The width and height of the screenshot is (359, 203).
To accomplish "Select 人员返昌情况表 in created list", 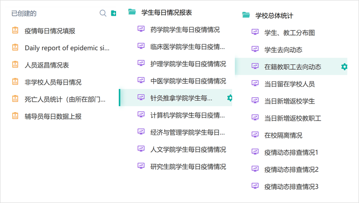I will coord(47,65).
